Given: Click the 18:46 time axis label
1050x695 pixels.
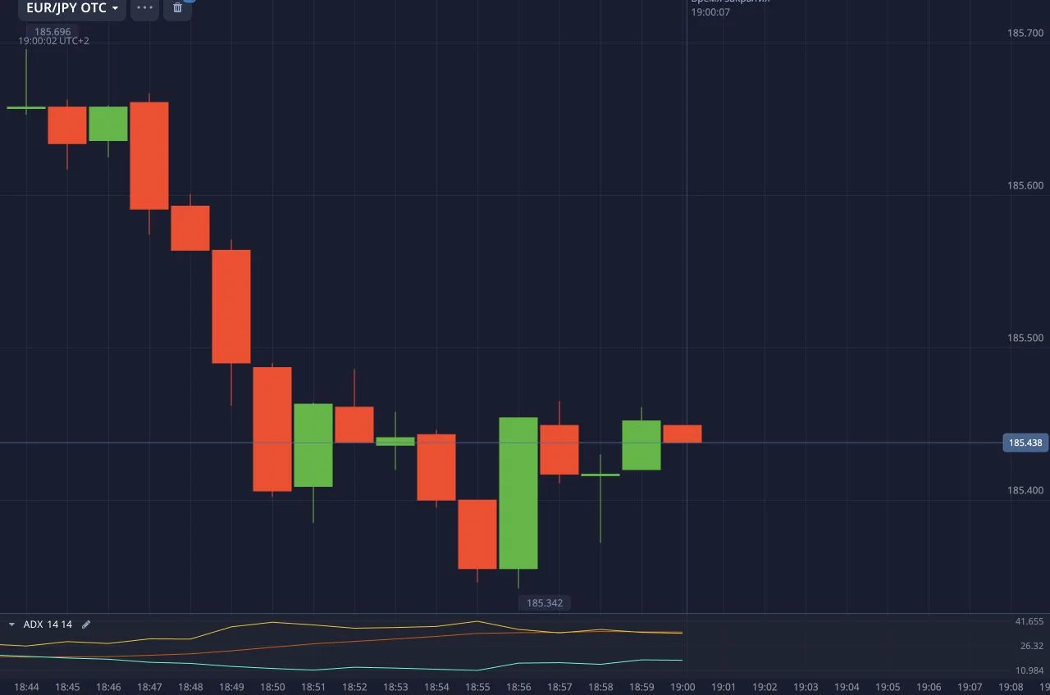Looking at the screenshot, I should pos(108,687).
